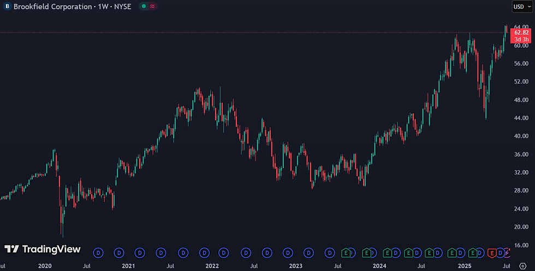Click the 2023 label on time axis

point(295,266)
